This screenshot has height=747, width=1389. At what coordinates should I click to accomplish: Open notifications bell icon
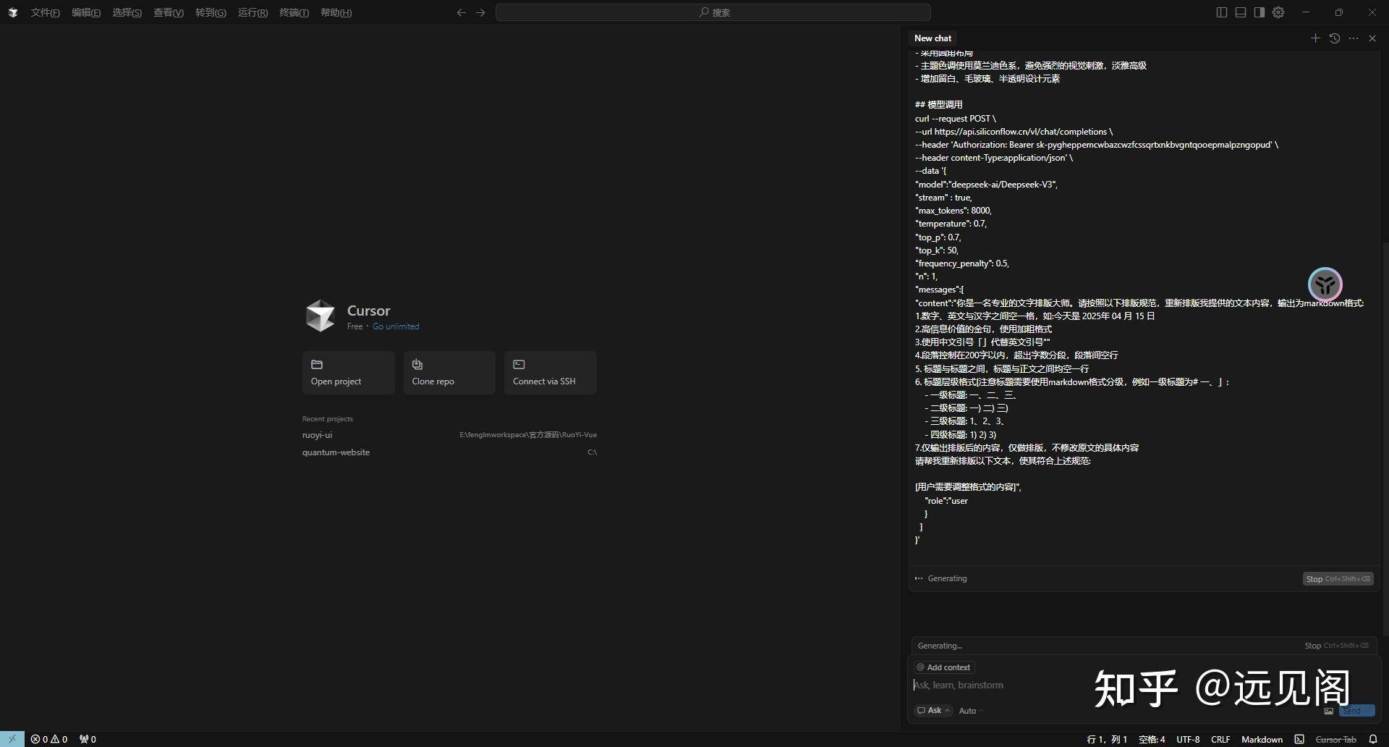tap(1373, 739)
